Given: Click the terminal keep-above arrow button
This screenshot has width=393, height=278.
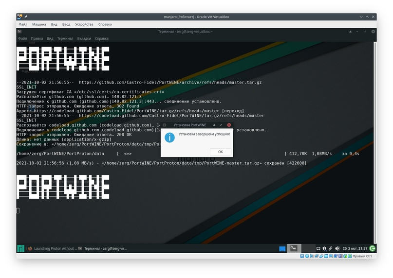Looking at the screenshot, I should pos(351,32).
